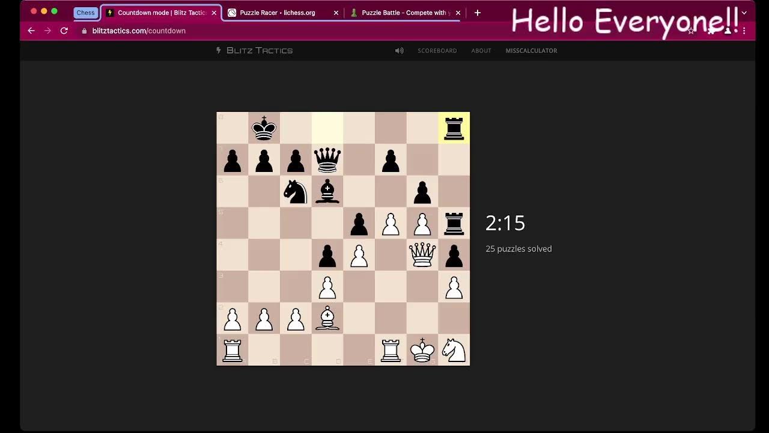Select the black pawn on h4
Viewport: 769px width, 433px height.
coord(454,255)
